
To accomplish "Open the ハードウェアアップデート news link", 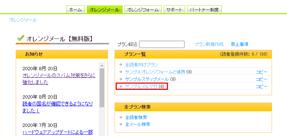I will pos(58,132).
